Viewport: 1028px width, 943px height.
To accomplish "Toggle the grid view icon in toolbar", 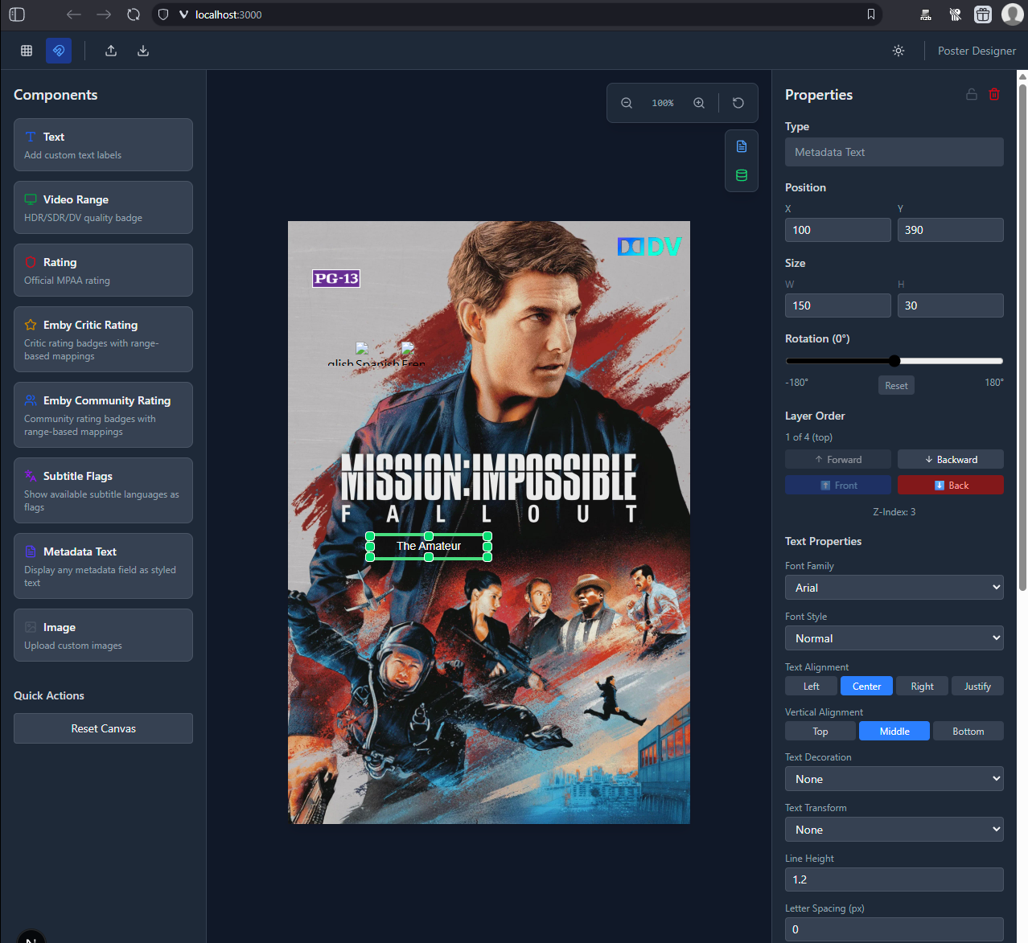I will point(27,51).
